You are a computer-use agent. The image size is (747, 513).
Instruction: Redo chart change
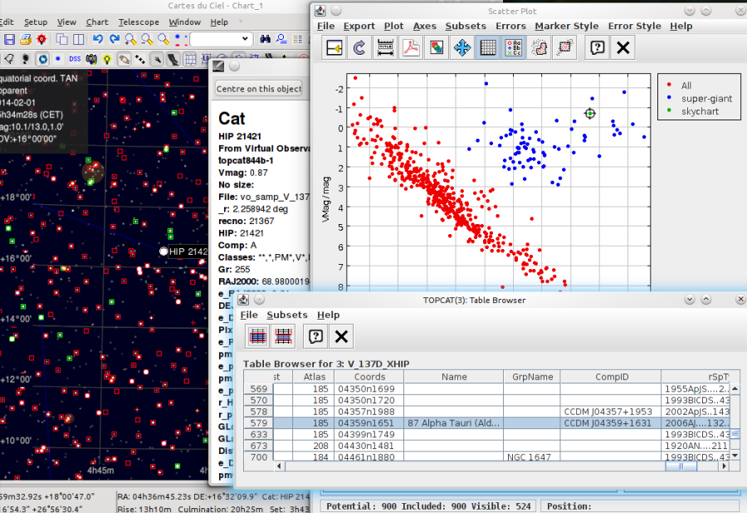click(x=115, y=39)
